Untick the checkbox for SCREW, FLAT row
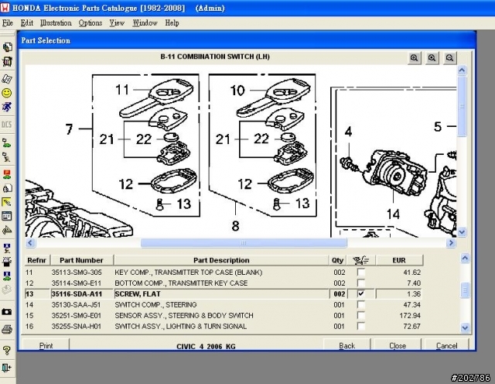This screenshot has width=495, height=384. click(x=360, y=293)
